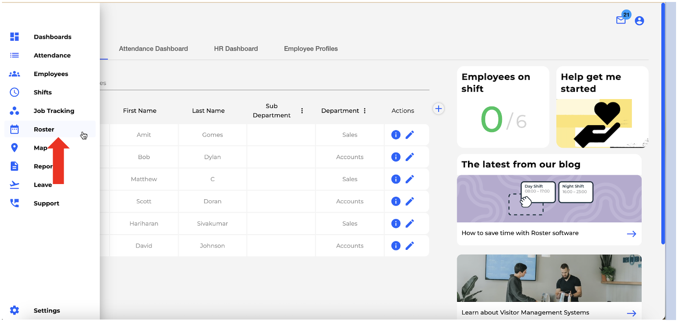Click the Dashboards grid icon in sidebar

point(15,37)
